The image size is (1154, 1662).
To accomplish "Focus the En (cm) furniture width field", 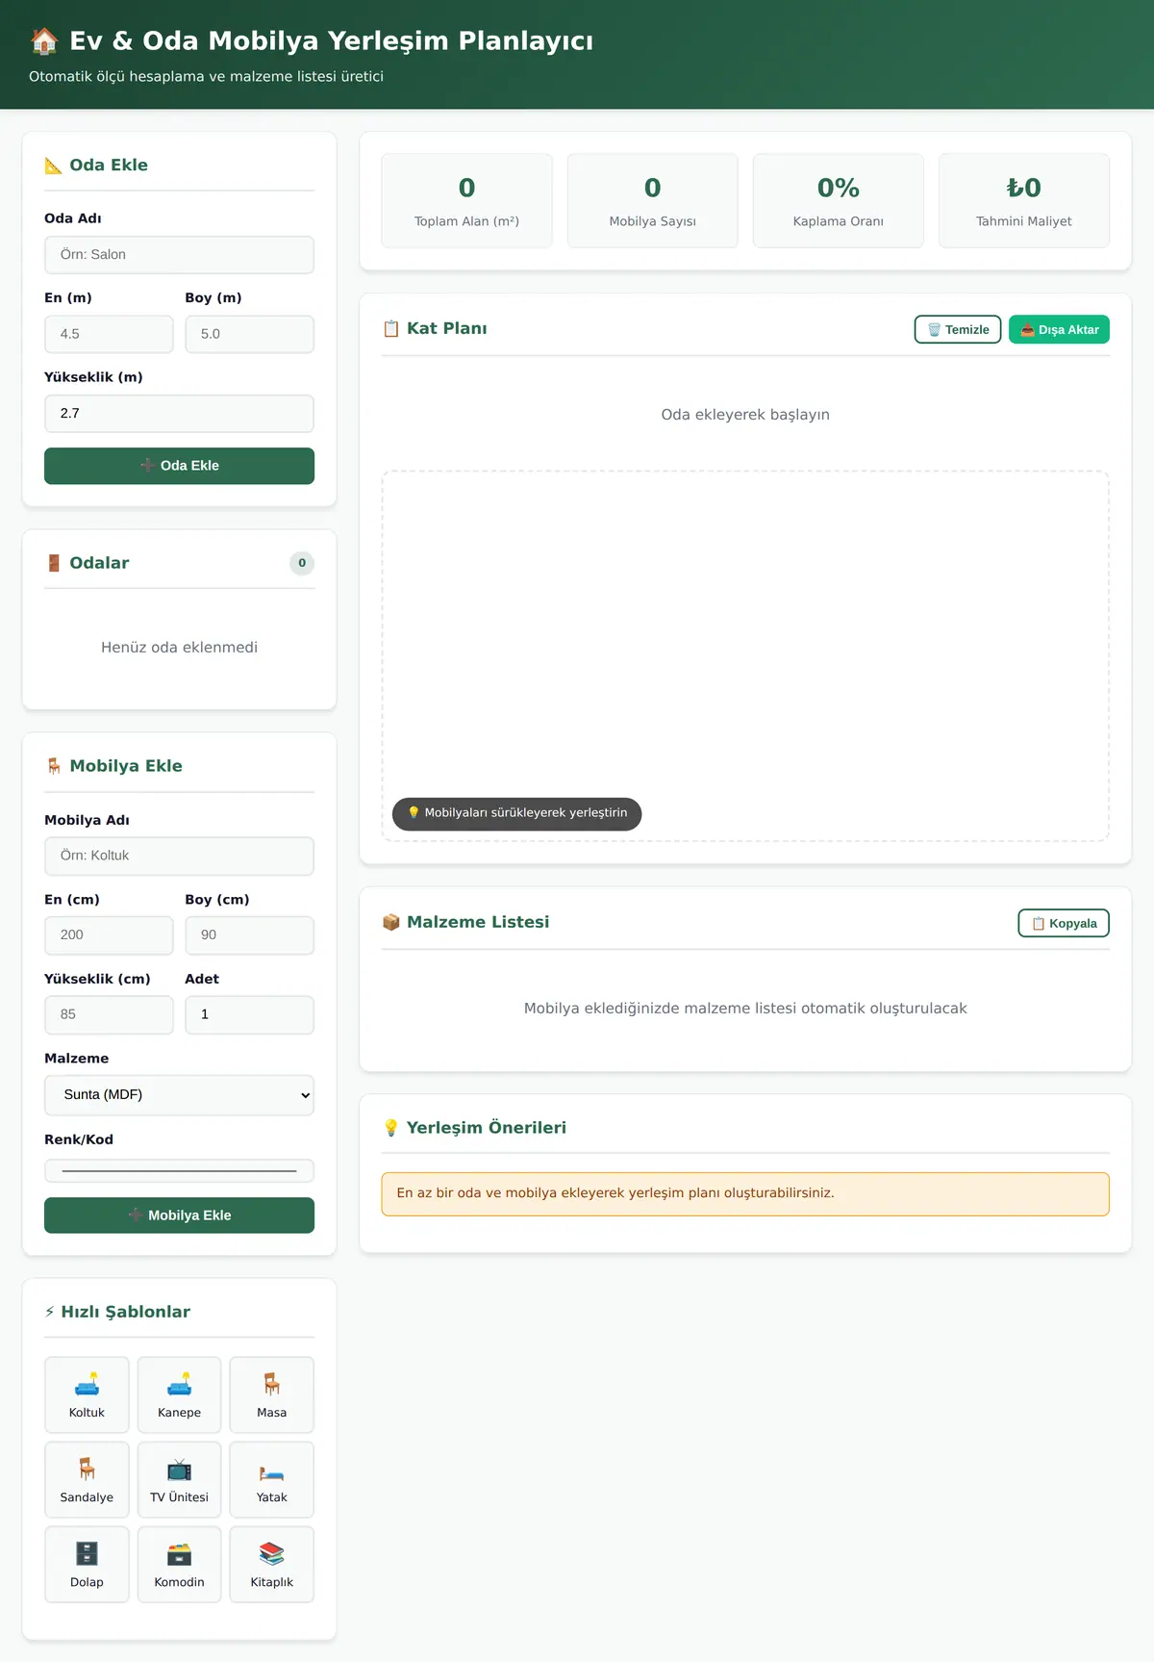I will point(109,935).
